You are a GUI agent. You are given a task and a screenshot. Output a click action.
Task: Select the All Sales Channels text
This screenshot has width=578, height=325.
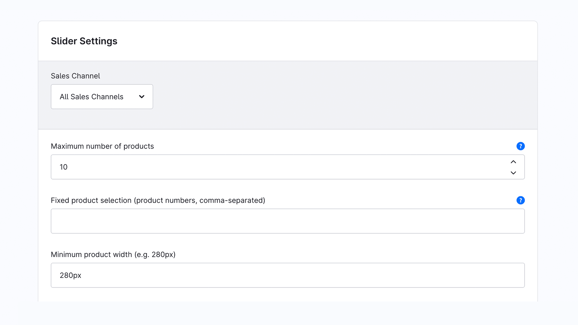click(x=91, y=97)
